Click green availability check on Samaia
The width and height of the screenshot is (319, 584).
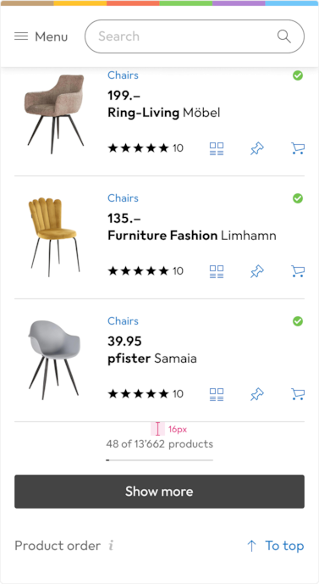pyautogui.click(x=298, y=321)
